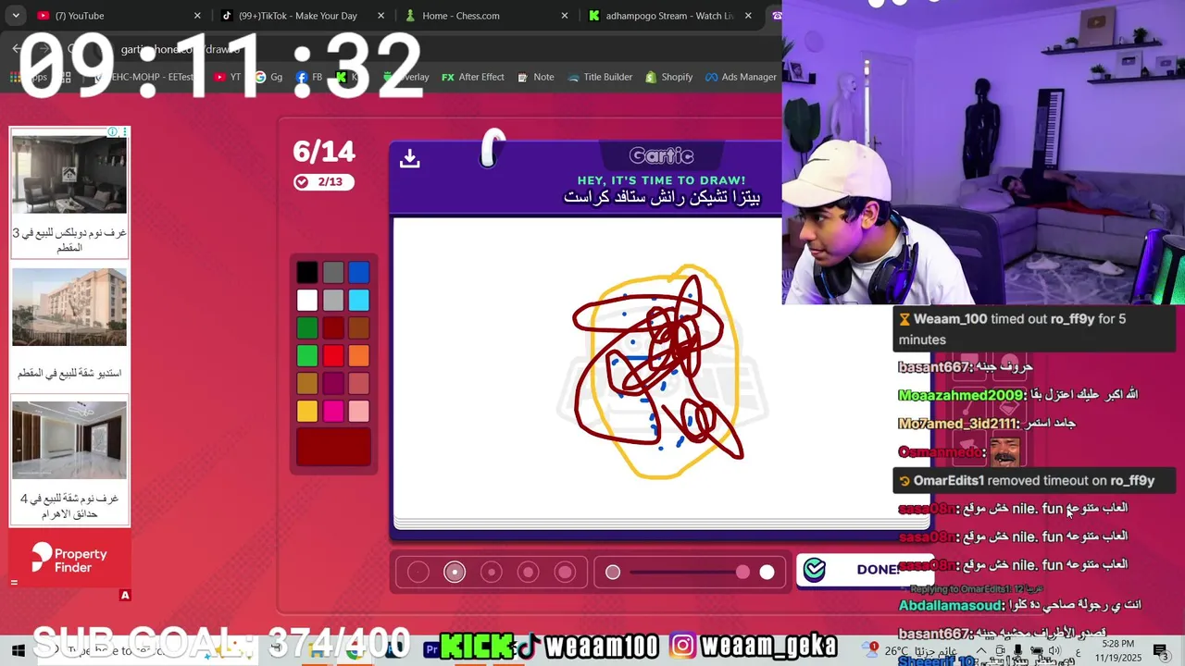
Task: Open the Note bookmark
Action: pos(535,77)
